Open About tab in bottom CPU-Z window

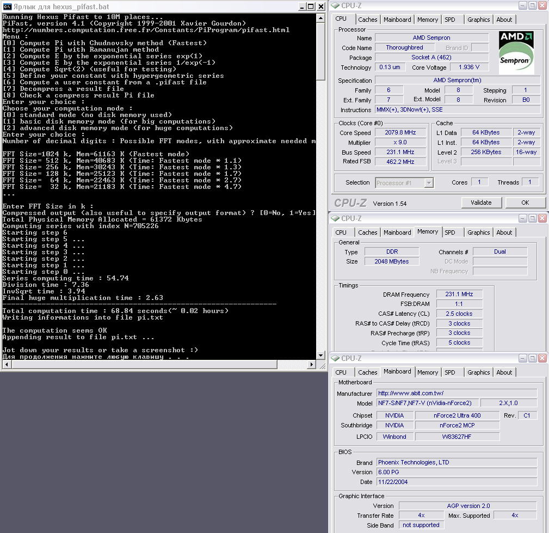tap(504, 372)
